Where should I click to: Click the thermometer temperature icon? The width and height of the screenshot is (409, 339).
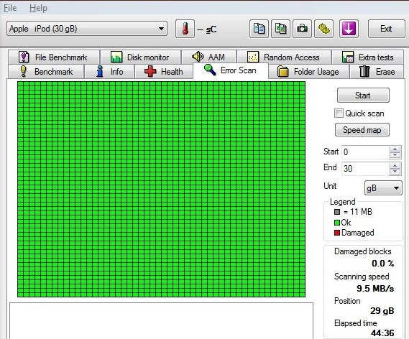[x=185, y=29]
